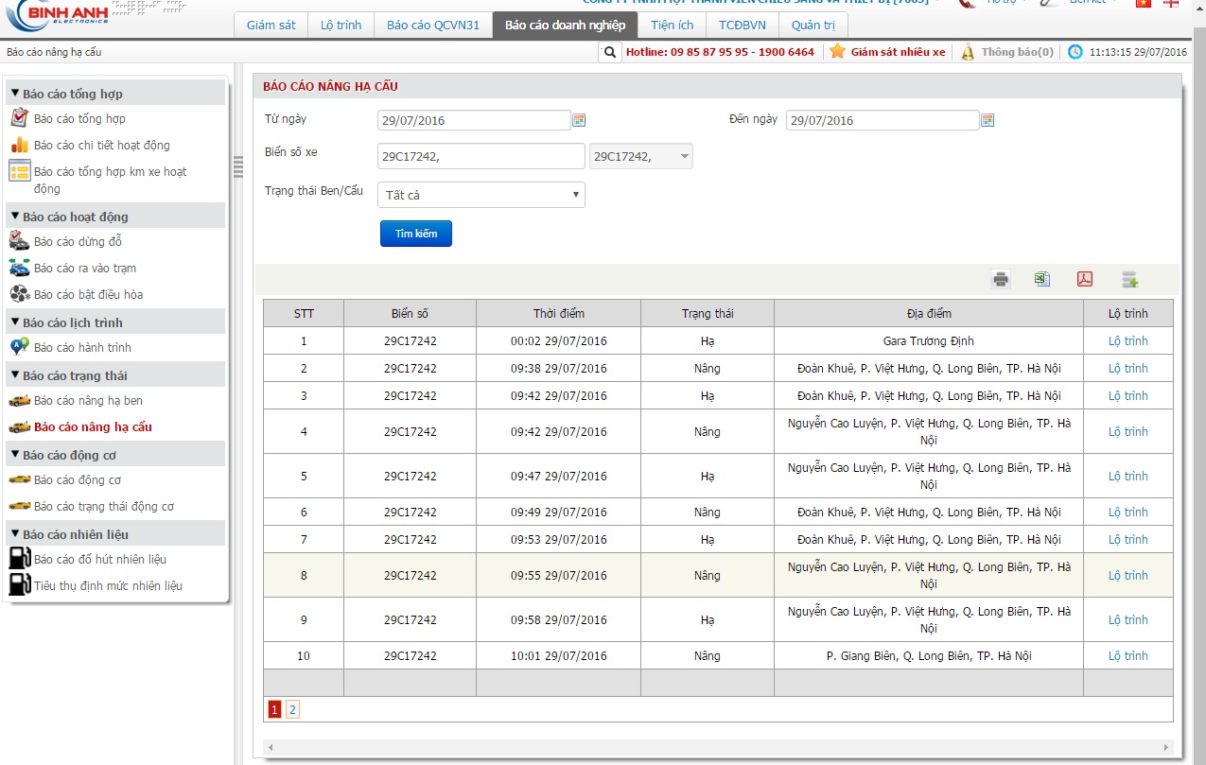Click the Biển số xe text field
The height and width of the screenshot is (765, 1206).
coord(481,156)
